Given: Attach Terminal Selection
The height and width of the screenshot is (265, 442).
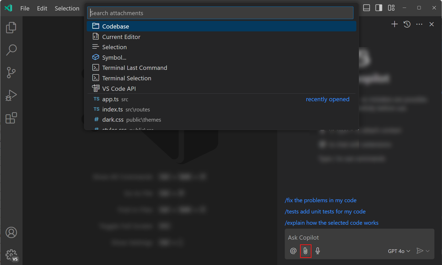Looking at the screenshot, I should 221,78.
